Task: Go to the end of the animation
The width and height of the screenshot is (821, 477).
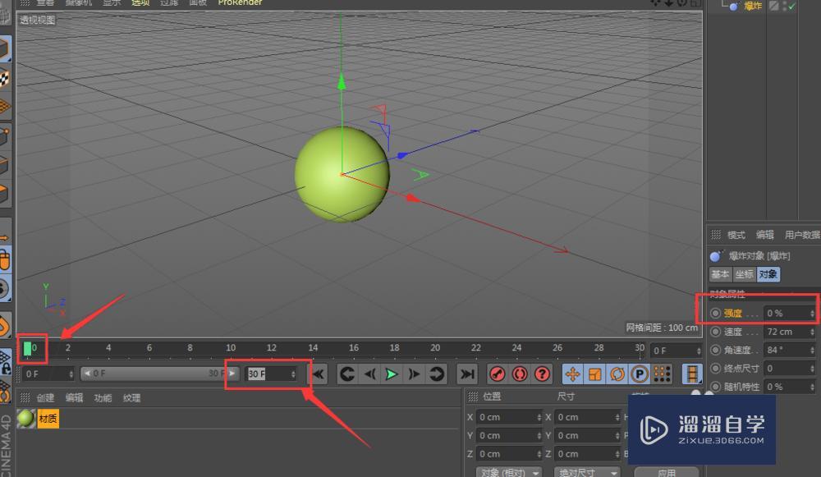Action: point(466,374)
